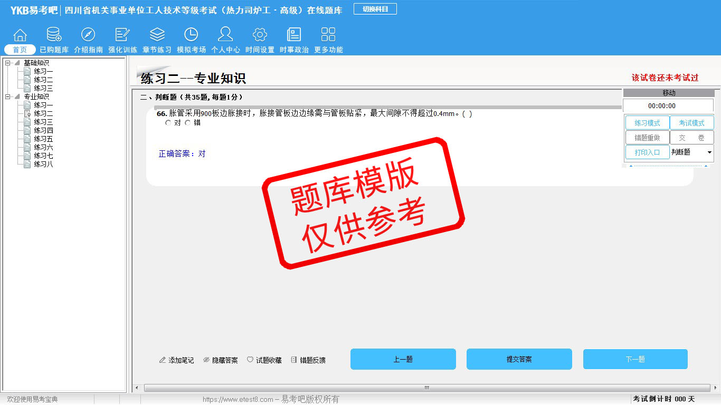Click the 提交答案 button
The image size is (721, 405).
[519, 359]
